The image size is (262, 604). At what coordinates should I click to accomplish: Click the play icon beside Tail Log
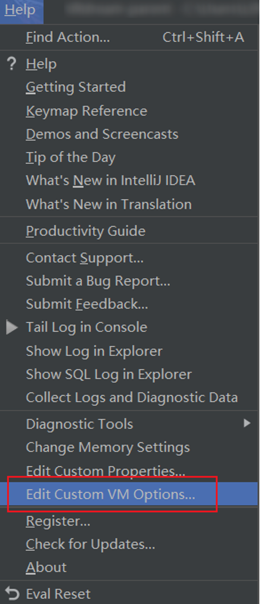(12, 327)
